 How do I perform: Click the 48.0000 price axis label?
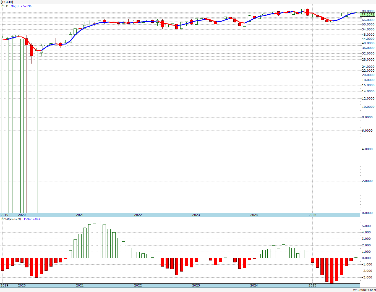click(368, 35)
